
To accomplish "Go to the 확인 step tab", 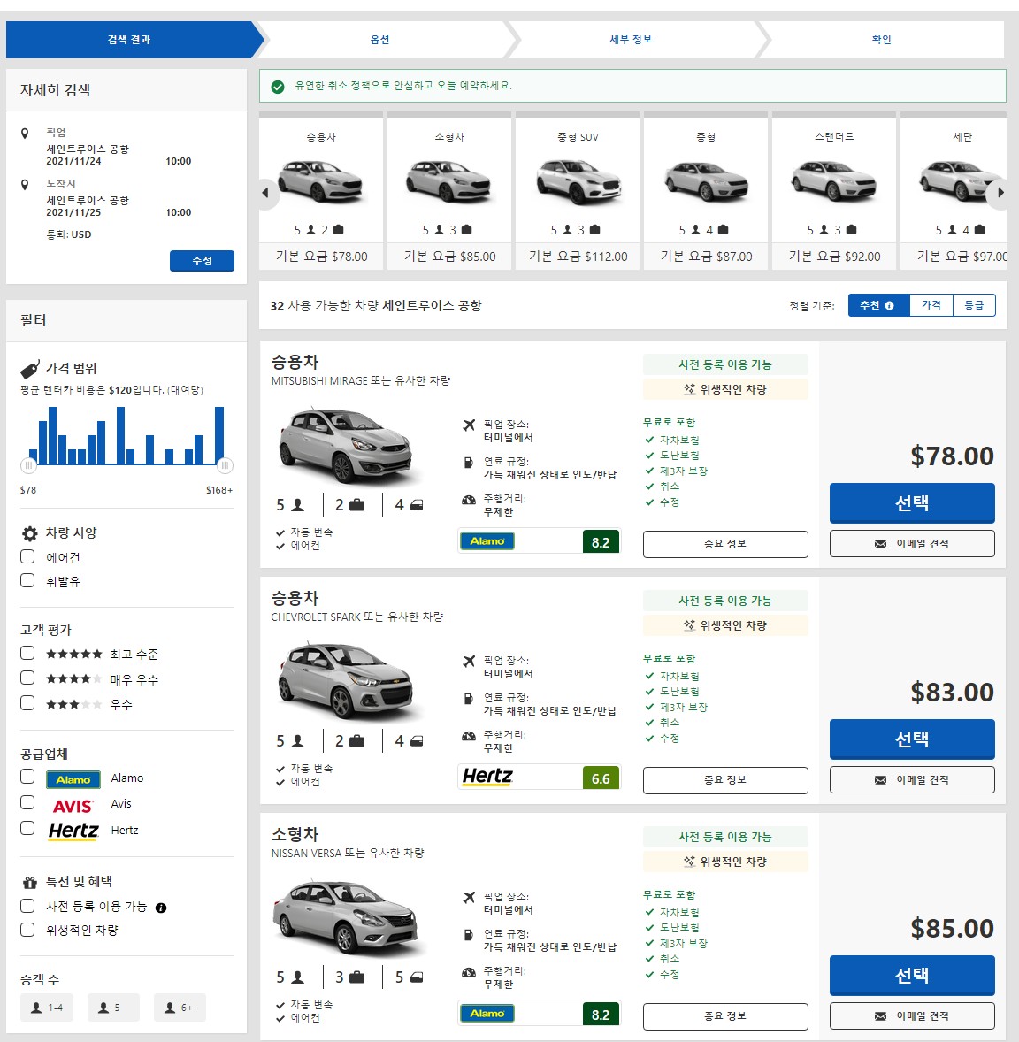I will pos(881,40).
